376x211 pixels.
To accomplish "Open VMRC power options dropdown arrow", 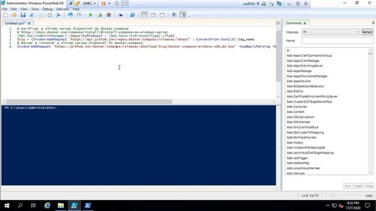I will (x=110, y=4).
